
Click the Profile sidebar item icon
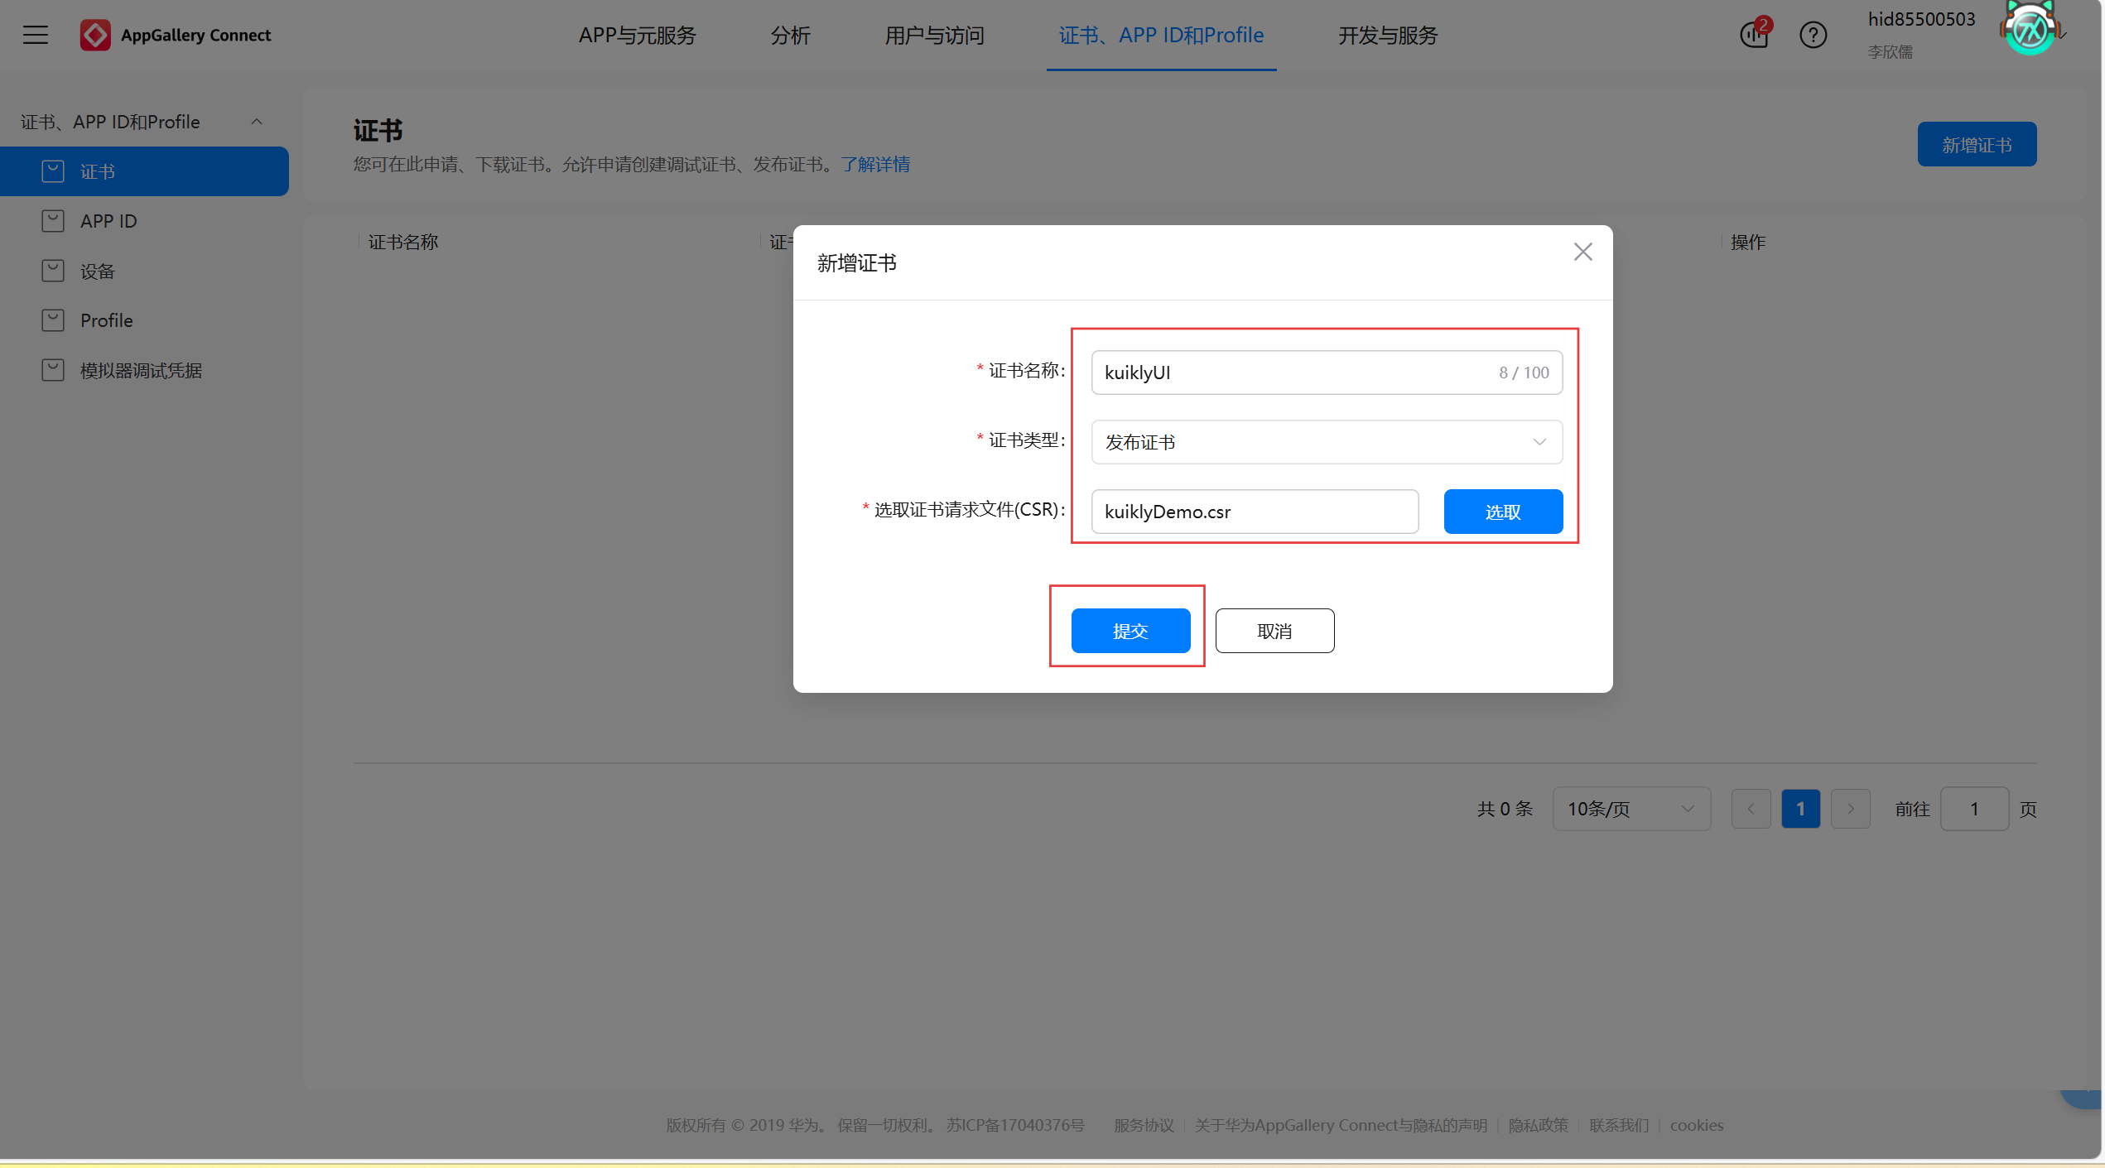coord(53,320)
